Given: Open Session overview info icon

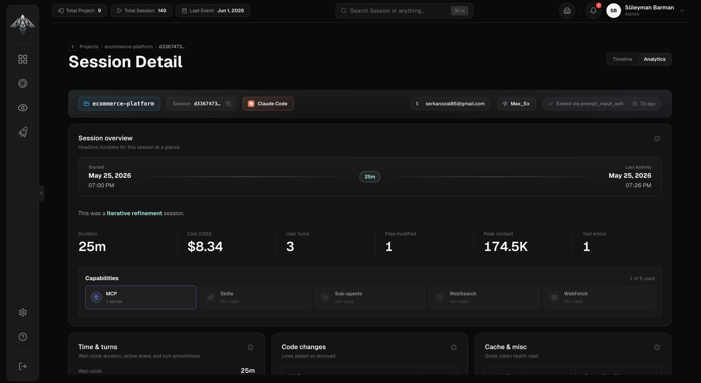Looking at the screenshot, I should (657, 138).
